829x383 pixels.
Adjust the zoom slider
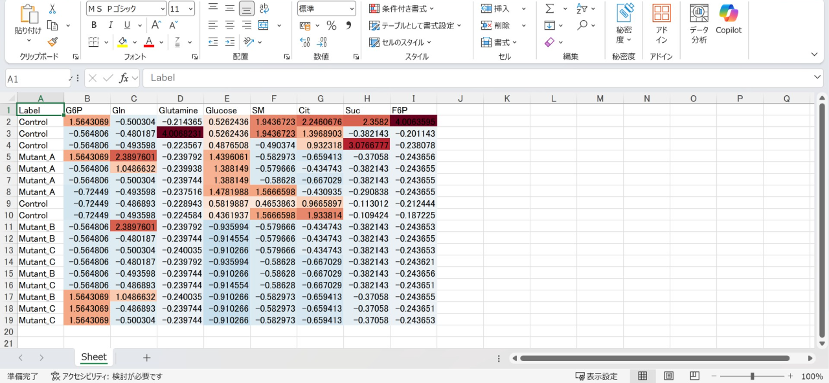752,375
